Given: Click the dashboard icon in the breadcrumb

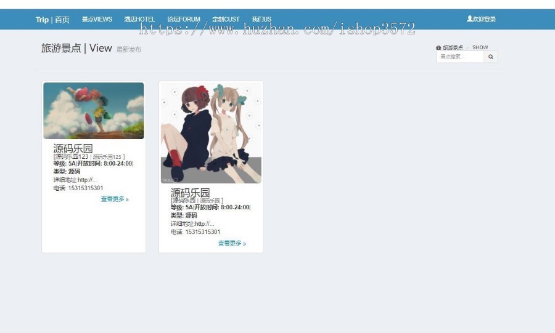Looking at the screenshot, I should (x=438, y=47).
